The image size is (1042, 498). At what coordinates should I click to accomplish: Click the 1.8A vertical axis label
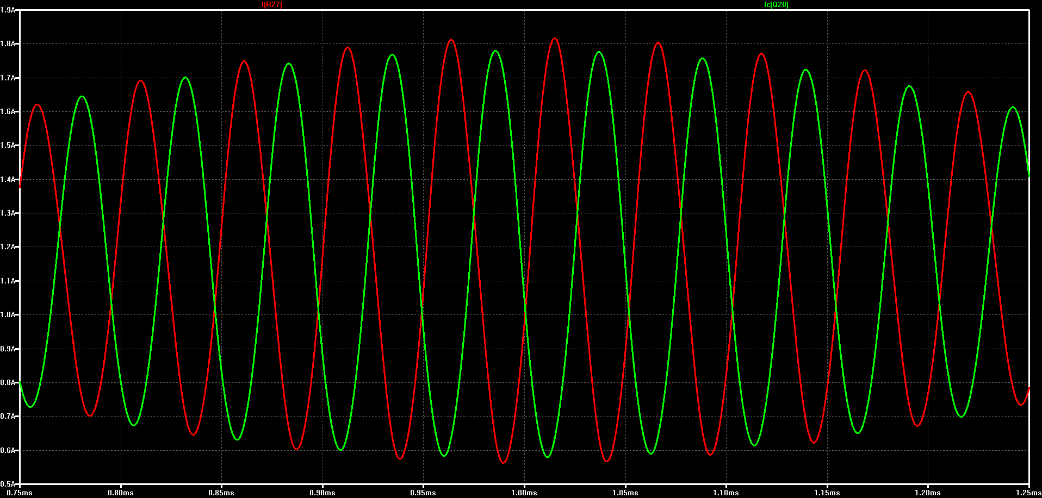coord(8,44)
